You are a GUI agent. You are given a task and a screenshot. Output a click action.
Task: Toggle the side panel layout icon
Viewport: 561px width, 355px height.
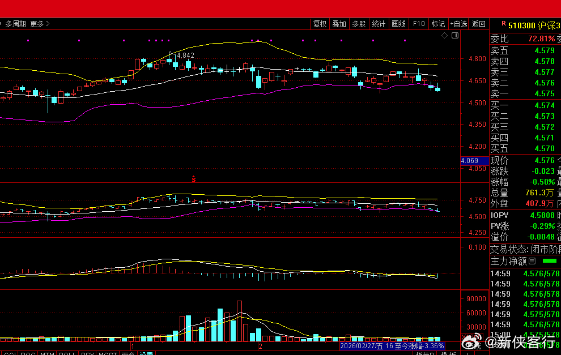[455, 36]
